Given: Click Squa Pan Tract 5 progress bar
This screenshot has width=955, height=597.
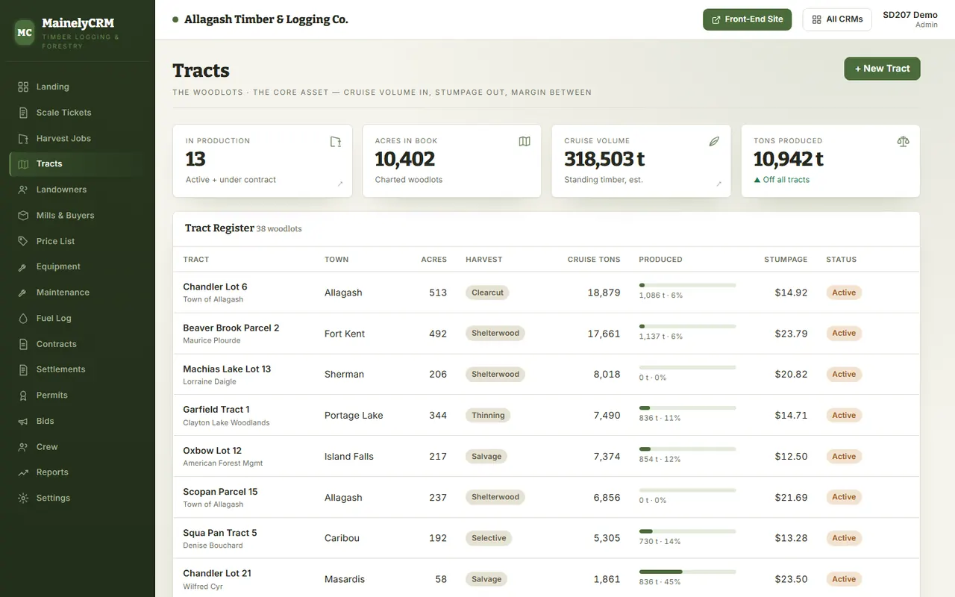Looking at the screenshot, I should click(x=687, y=531).
